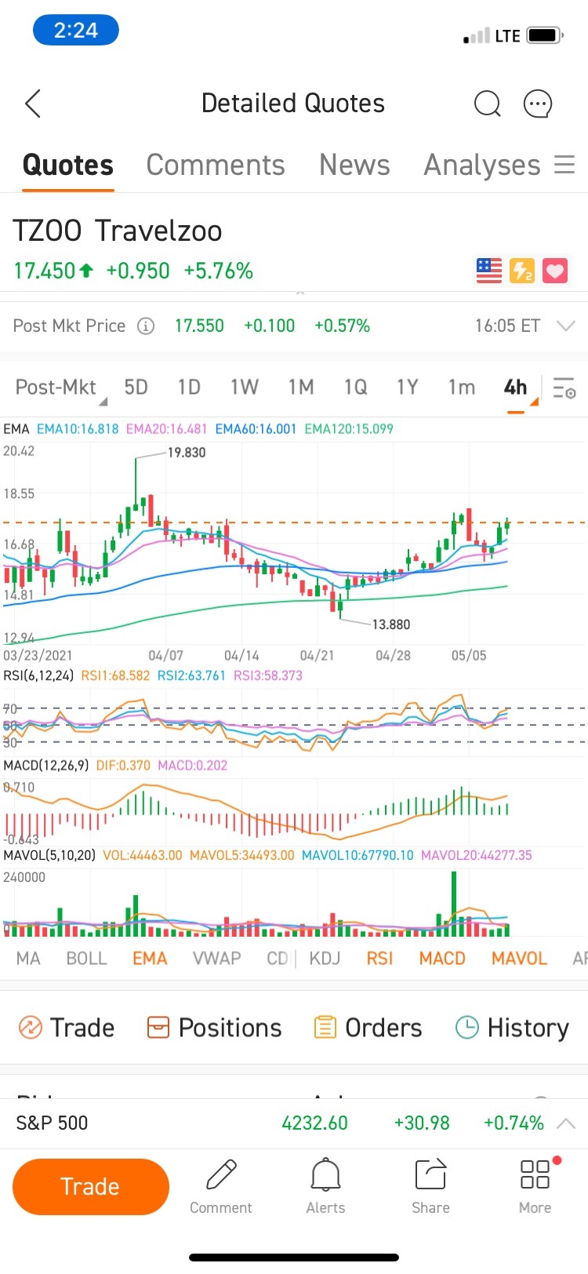Switch to the Analyses tab
The height and width of the screenshot is (1274, 588).
click(x=482, y=166)
